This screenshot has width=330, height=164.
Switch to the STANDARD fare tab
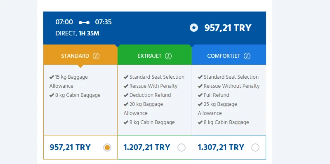coord(80,55)
